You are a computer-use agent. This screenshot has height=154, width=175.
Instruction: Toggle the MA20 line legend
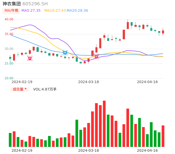point(77,11)
